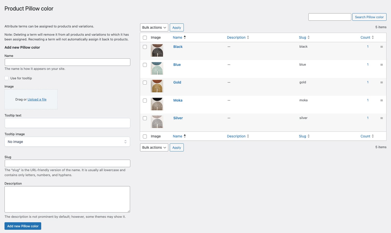Click the drag handle icon on Black row

381,47
